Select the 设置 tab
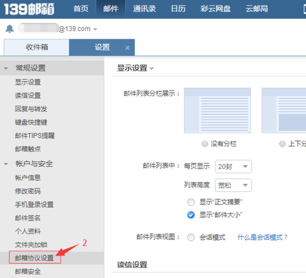Viewport: 306px width, 278px height. pyautogui.click(x=102, y=47)
